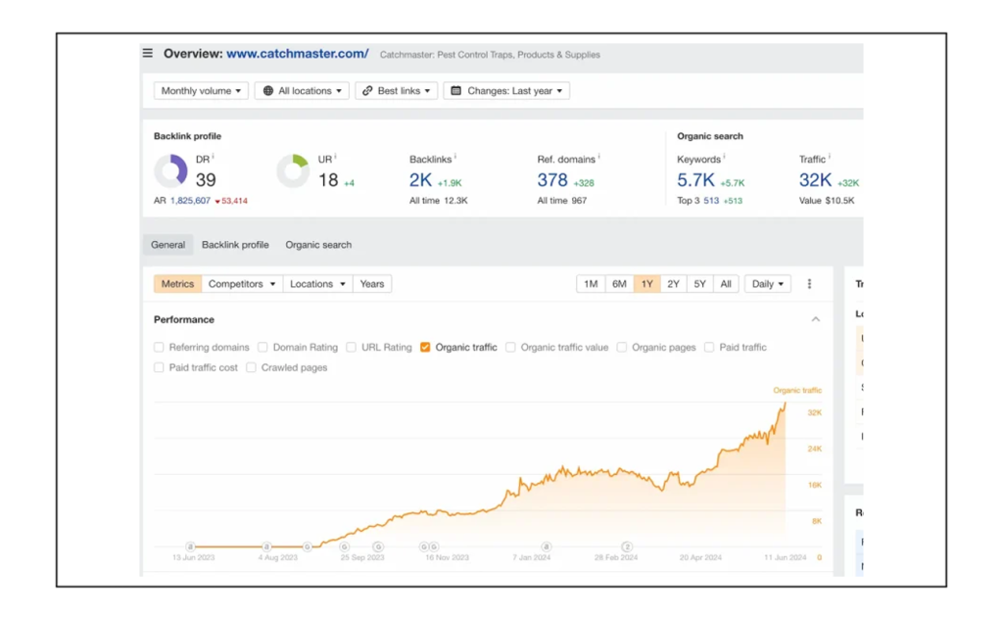Open the hamburger menu beside Overview

(x=148, y=53)
